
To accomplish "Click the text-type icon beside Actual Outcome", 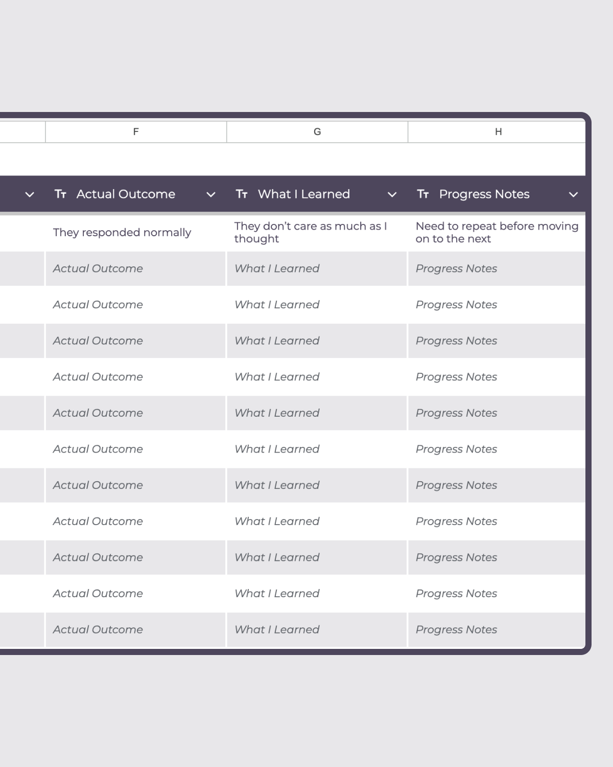I will (60, 194).
